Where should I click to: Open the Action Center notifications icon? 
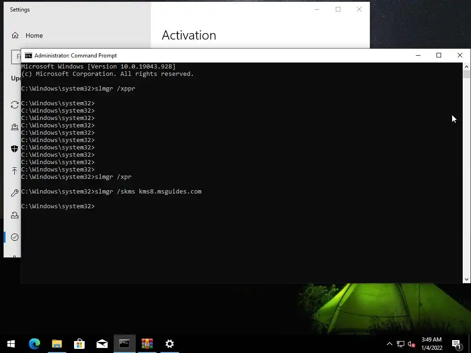(456, 344)
